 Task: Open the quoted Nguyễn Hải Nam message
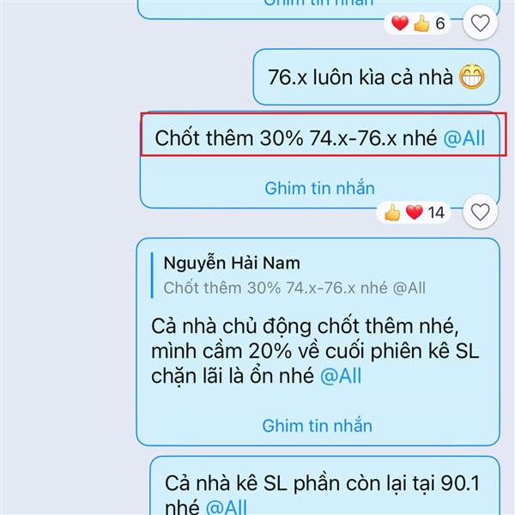pyautogui.click(x=294, y=276)
